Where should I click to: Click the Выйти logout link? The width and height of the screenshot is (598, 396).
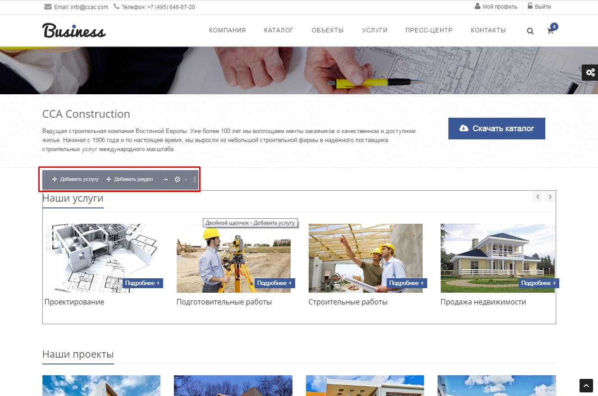[543, 7]
